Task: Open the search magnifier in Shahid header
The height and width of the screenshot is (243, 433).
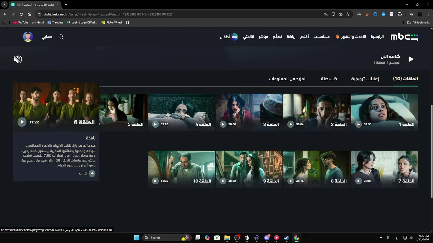Action: [x=61, y=37]
